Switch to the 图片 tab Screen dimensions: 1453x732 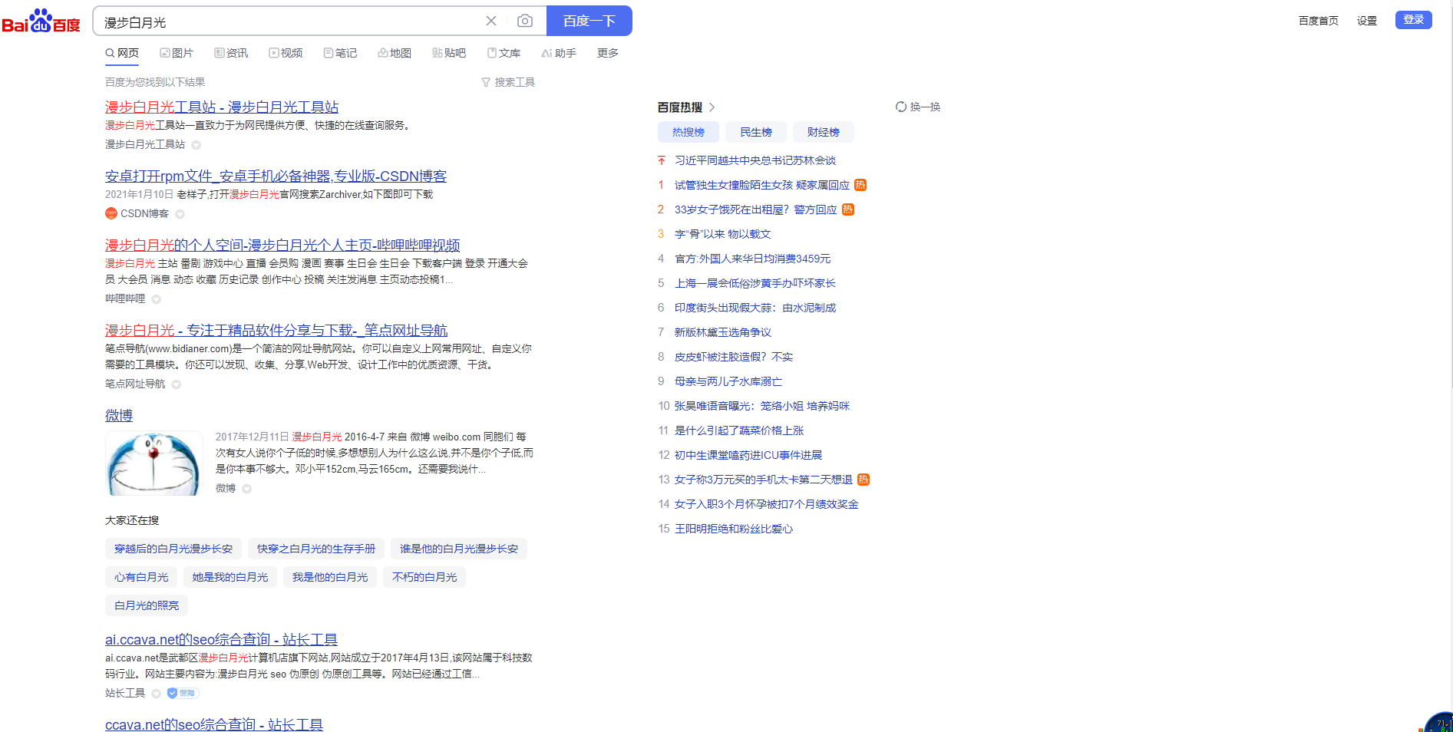pos(177,53)
